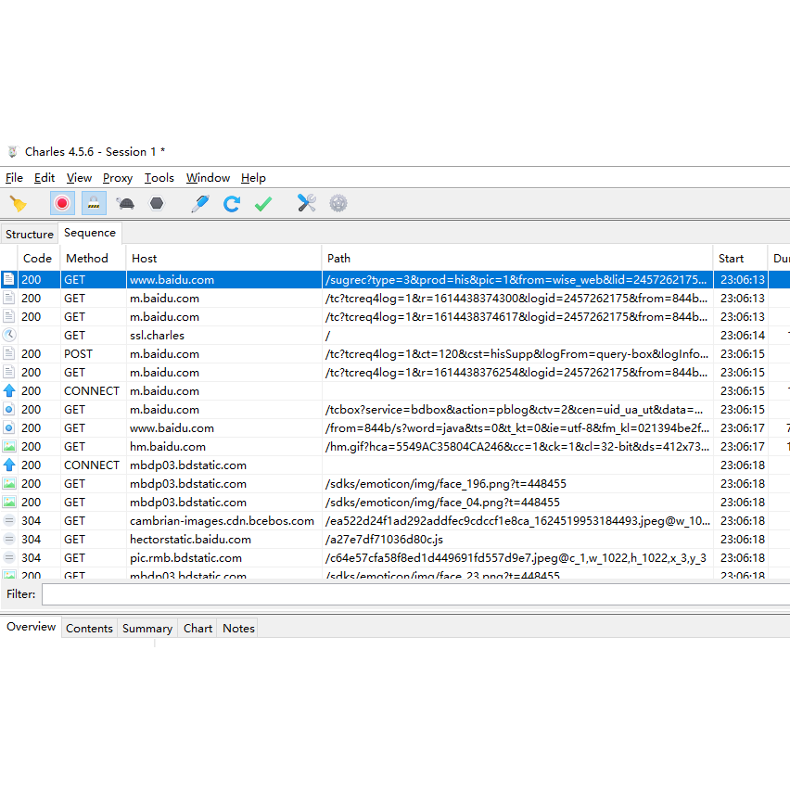
Task: Click the Charles app icon in title bar
Action: [13, 152]
